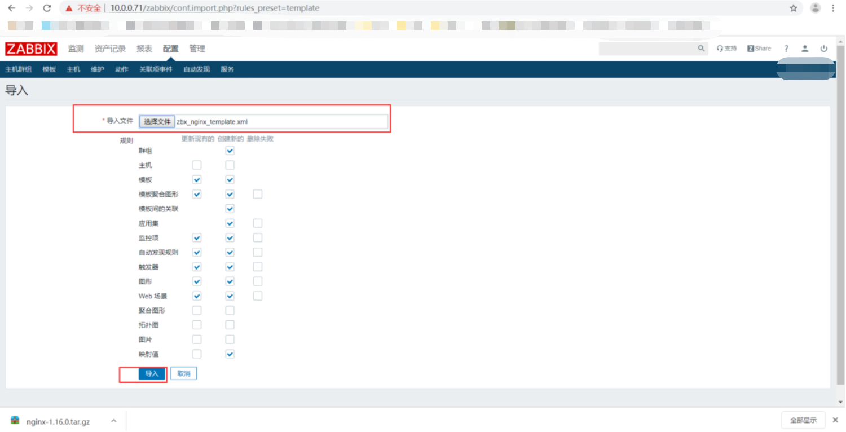
Task: Open the 配置 menu
Action: click(170, 49)
